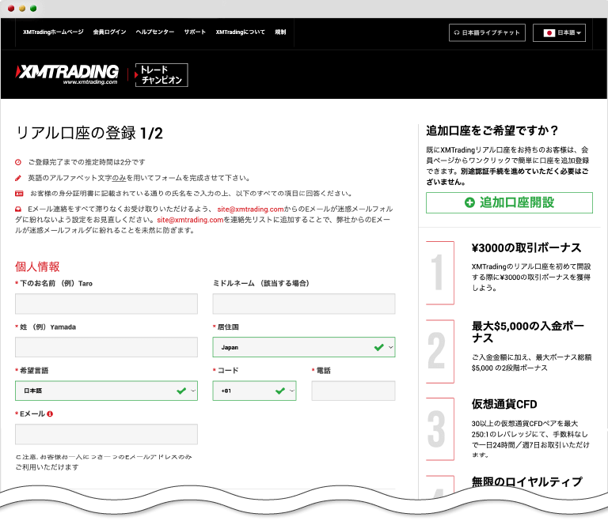Open the 規制 menu item

280,32
